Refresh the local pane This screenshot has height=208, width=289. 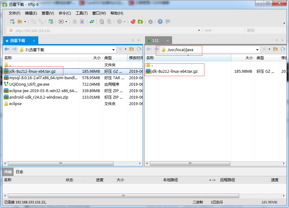(x=139, y=49)
